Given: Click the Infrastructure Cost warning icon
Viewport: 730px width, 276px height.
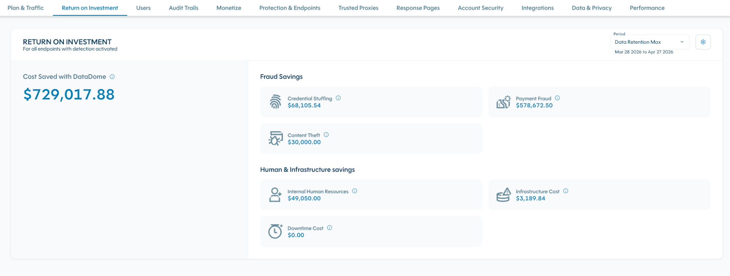Looking at the screenshot, I should coord(504,195).
